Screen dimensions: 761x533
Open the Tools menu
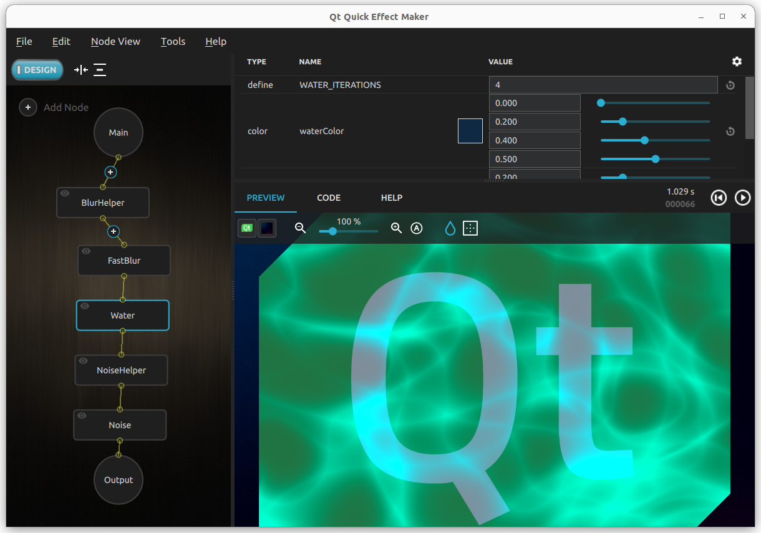pos(173,42)
